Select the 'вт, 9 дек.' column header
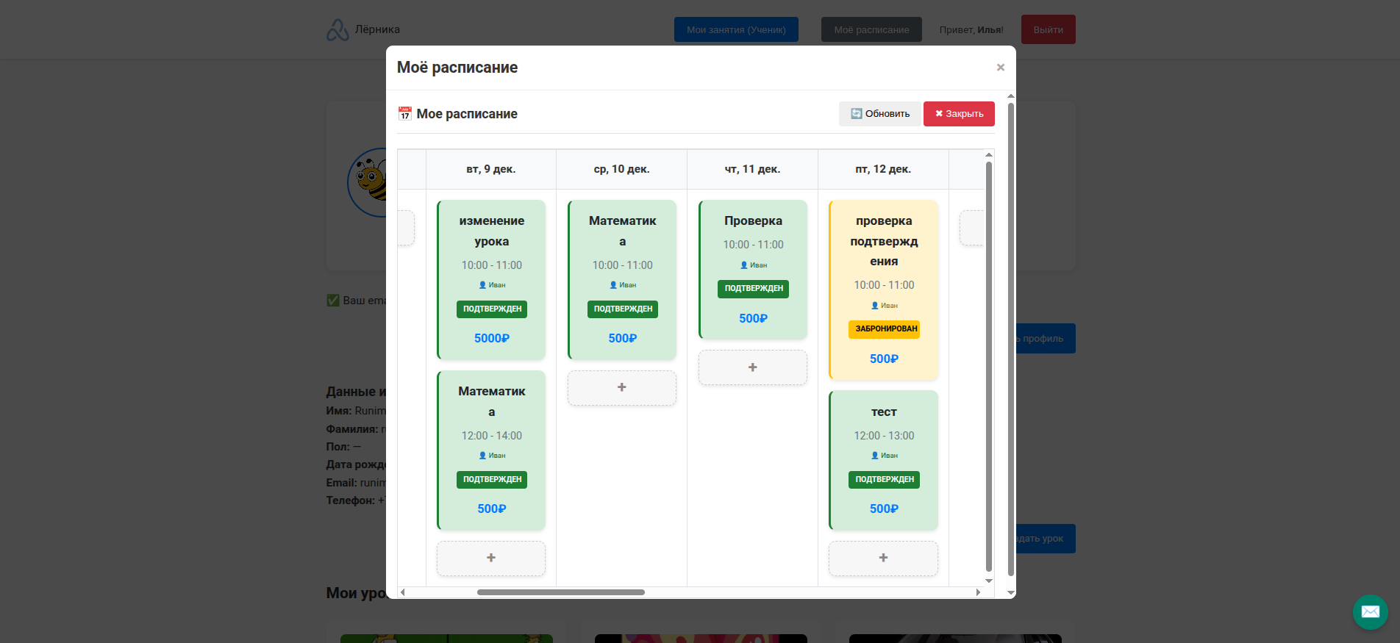 (490, 169)
